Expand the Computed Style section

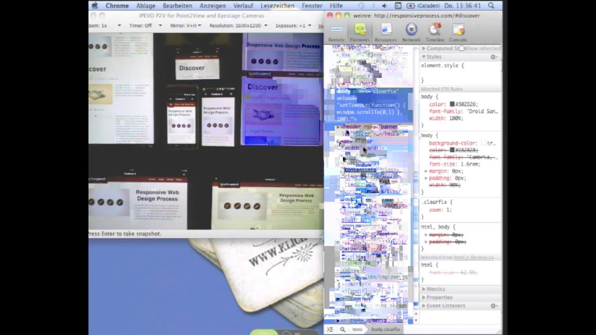pos(424,48)
